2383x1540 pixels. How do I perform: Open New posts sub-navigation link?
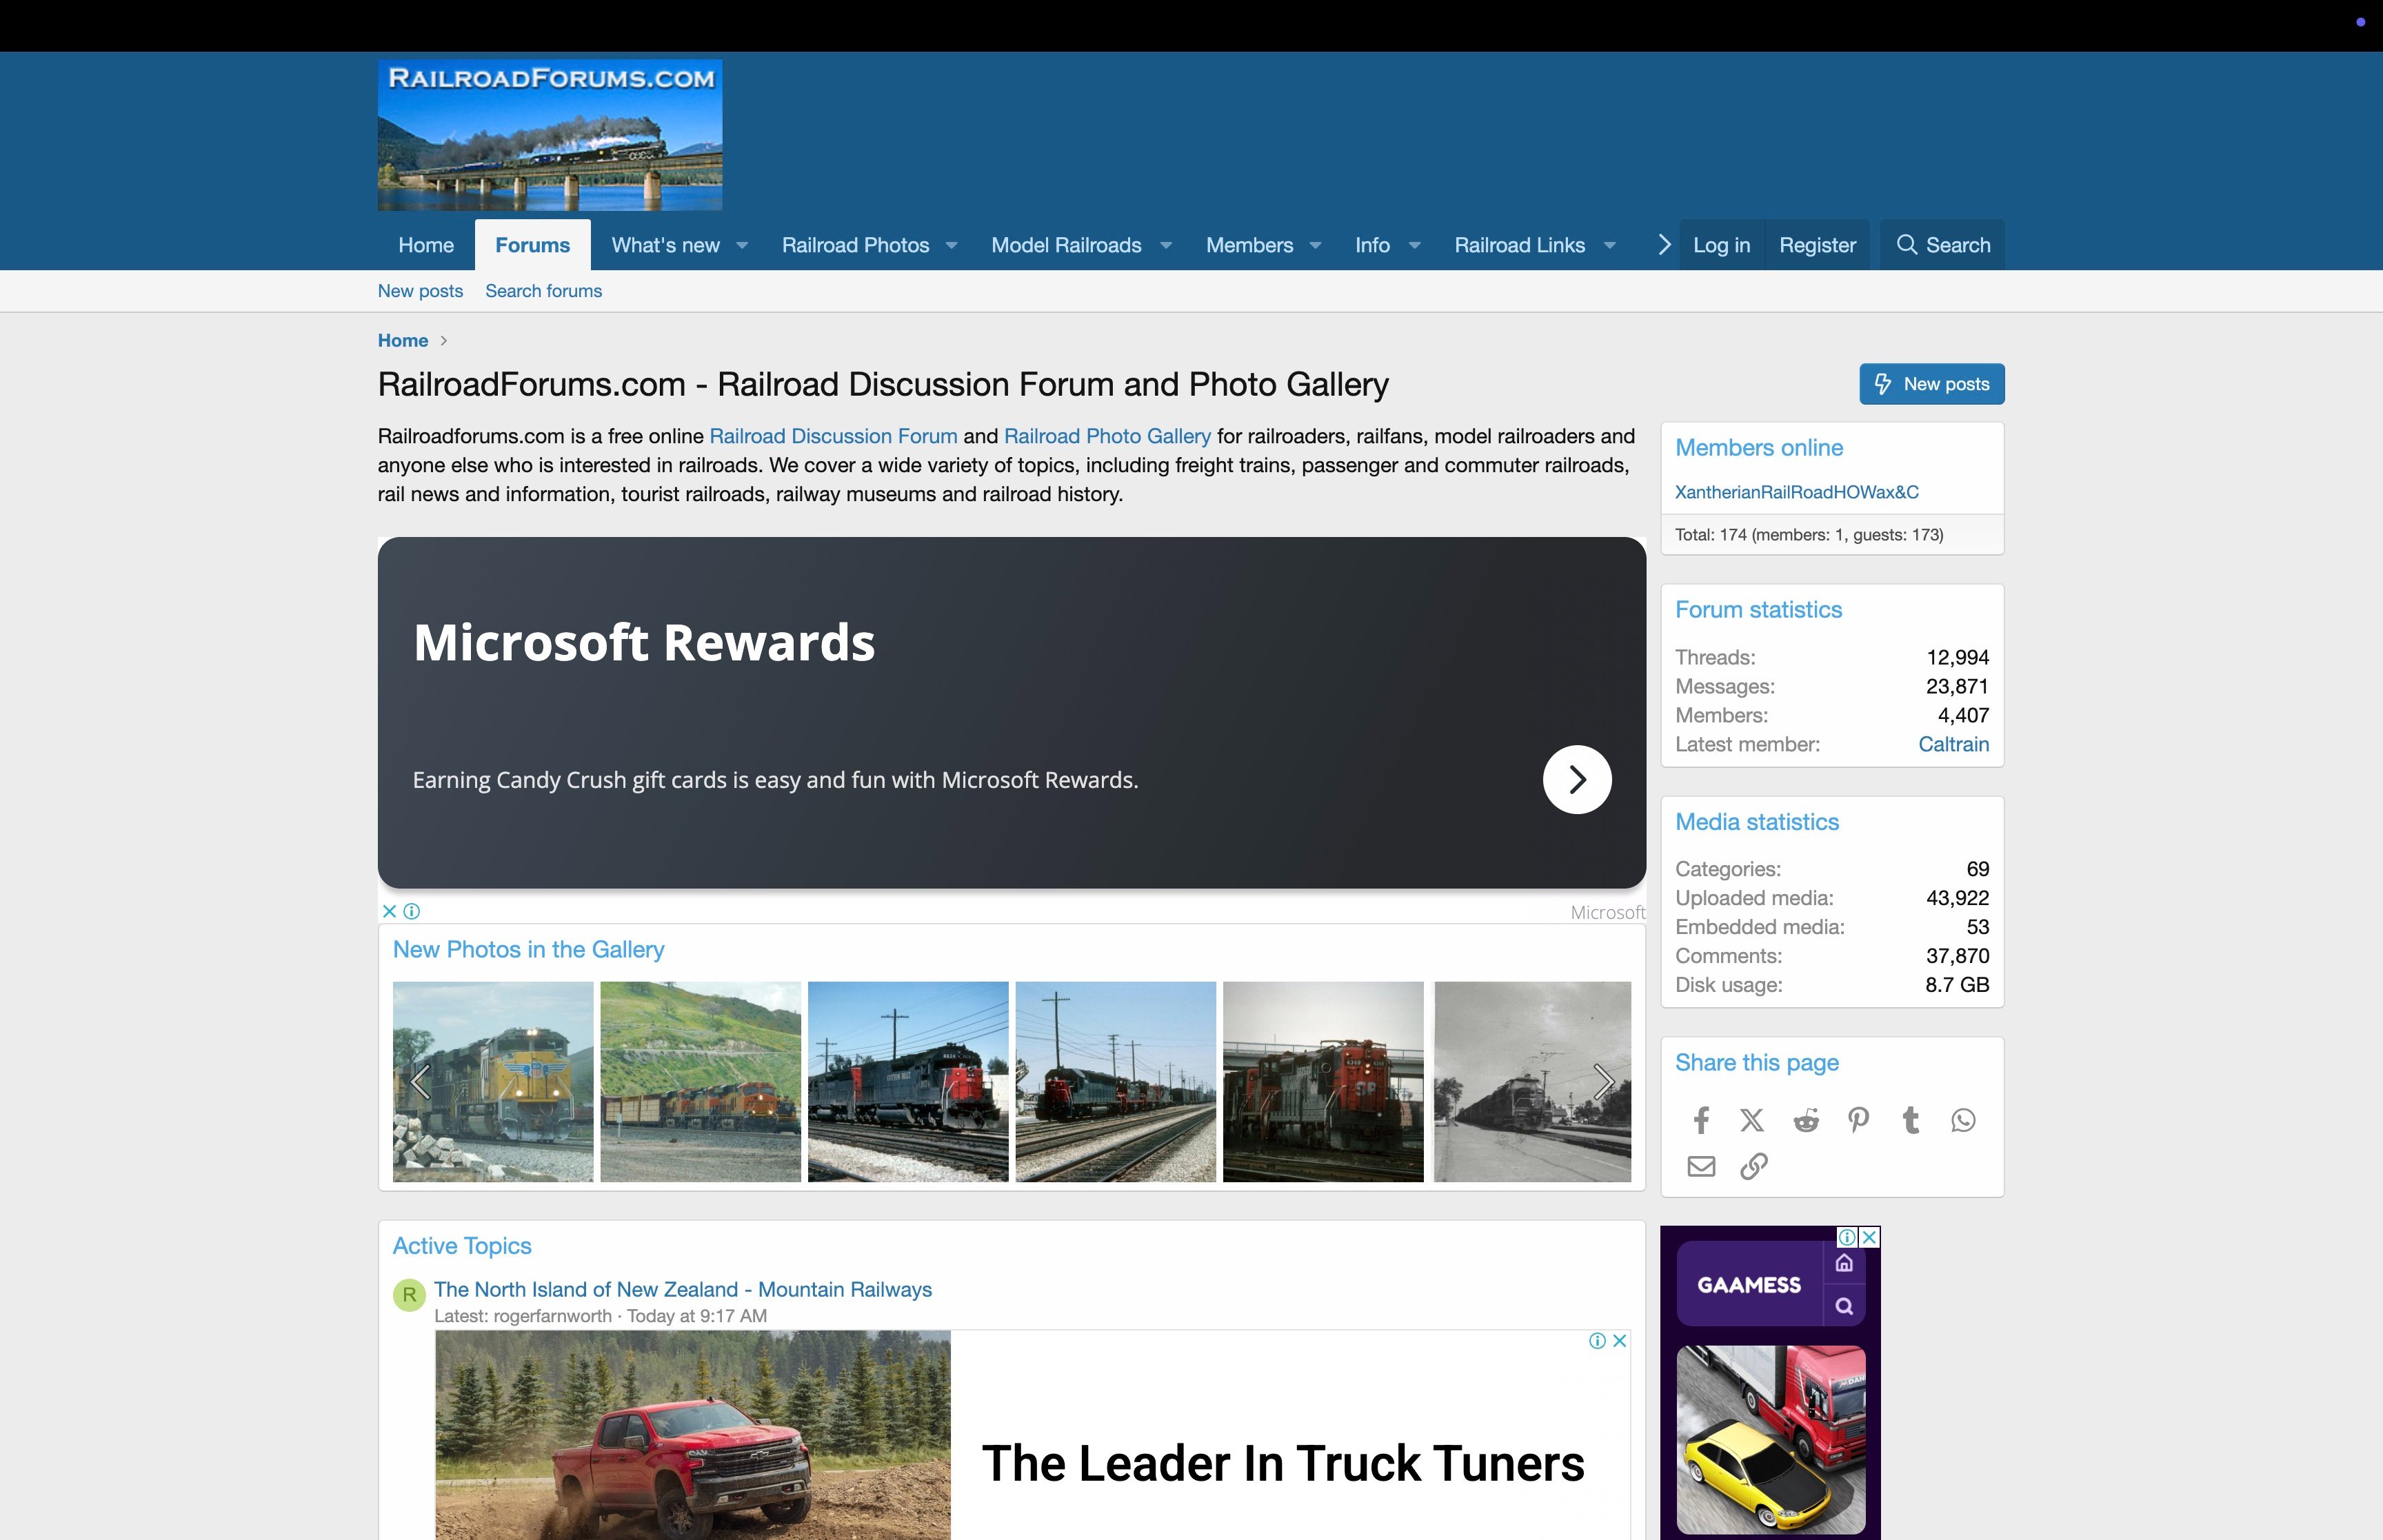coord(420,291)
